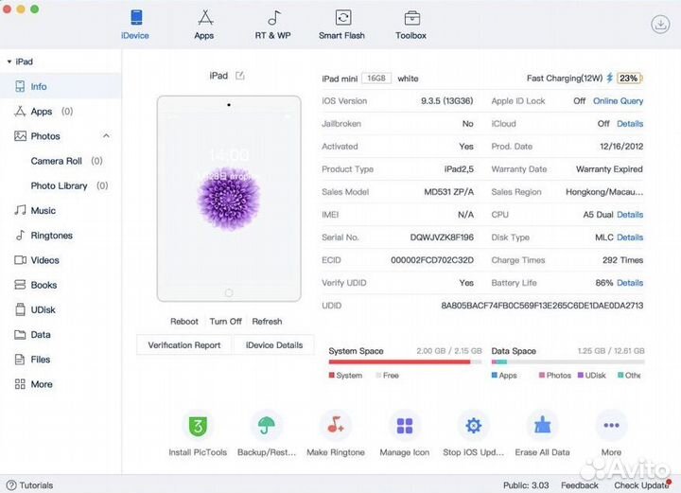View Battery Life details link
Image resolution: width=681 pixels, height=493 pixels.
coord(630,283)
